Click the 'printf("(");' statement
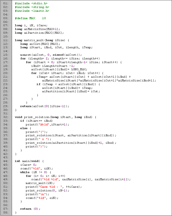Viewport: 172px width, 216px height. coord(37,132)
